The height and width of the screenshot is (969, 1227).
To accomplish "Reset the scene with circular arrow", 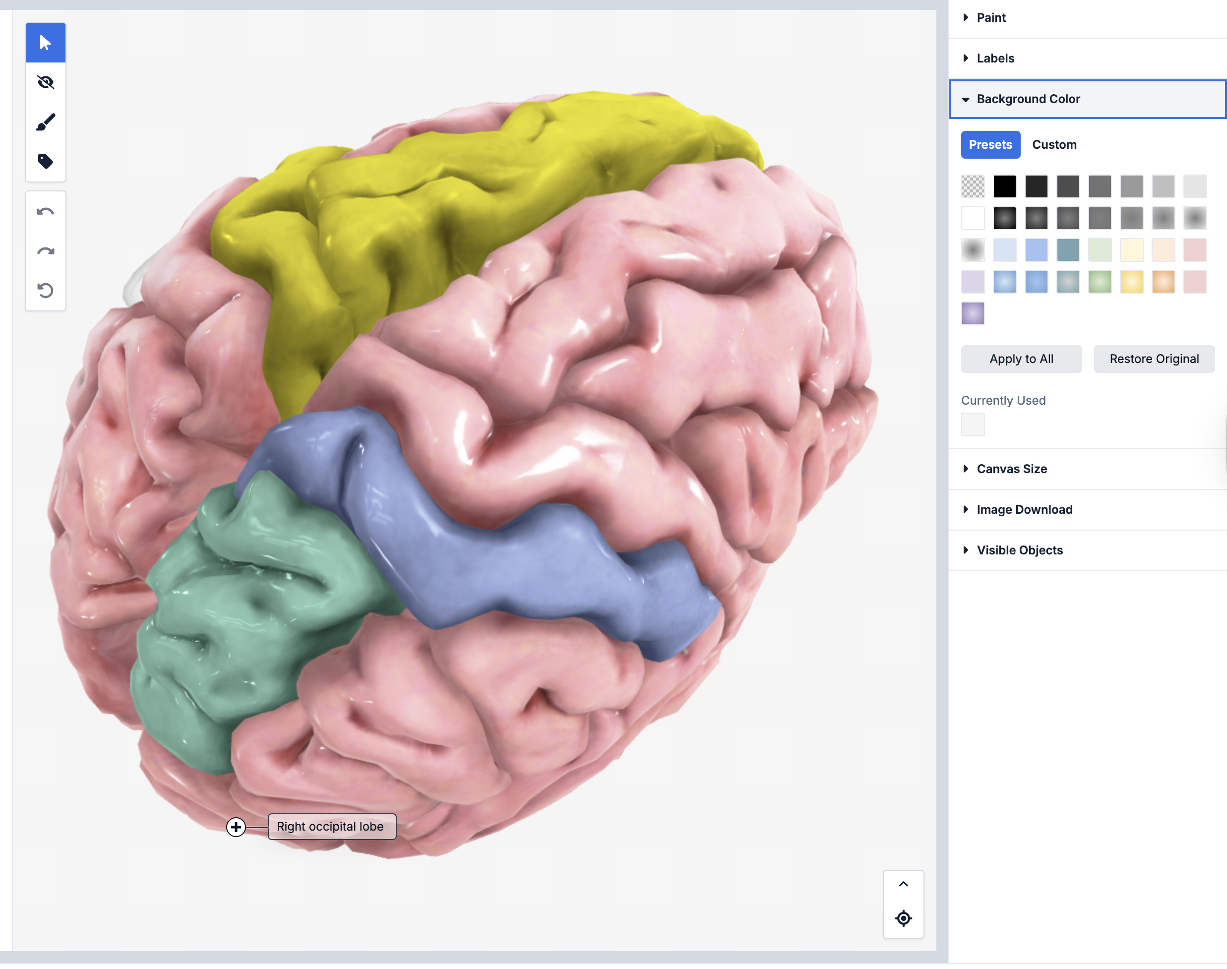I will tap(46, 291).
